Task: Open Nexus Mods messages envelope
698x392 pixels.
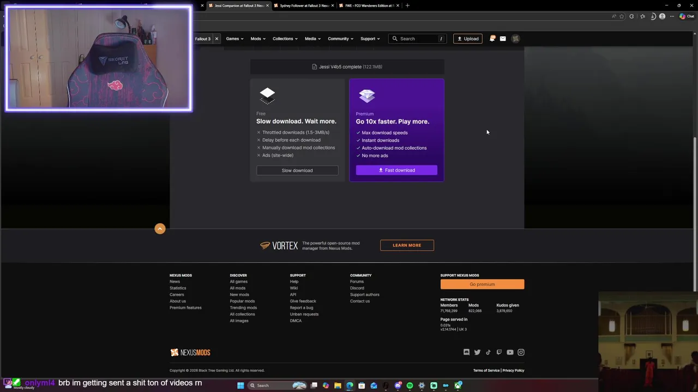Action: point(503,39)
